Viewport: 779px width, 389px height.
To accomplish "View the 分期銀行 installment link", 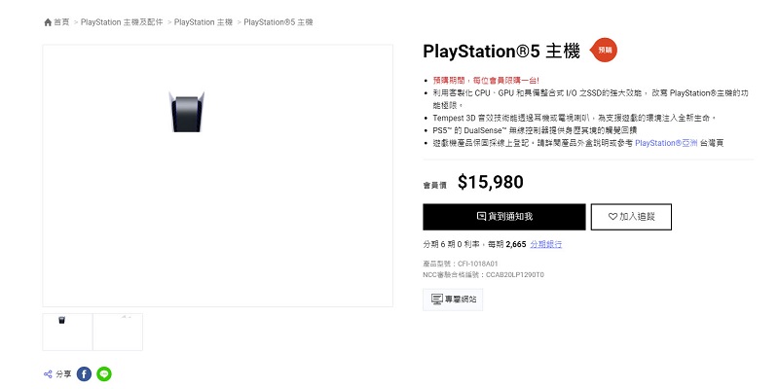I will pos(545,244).
